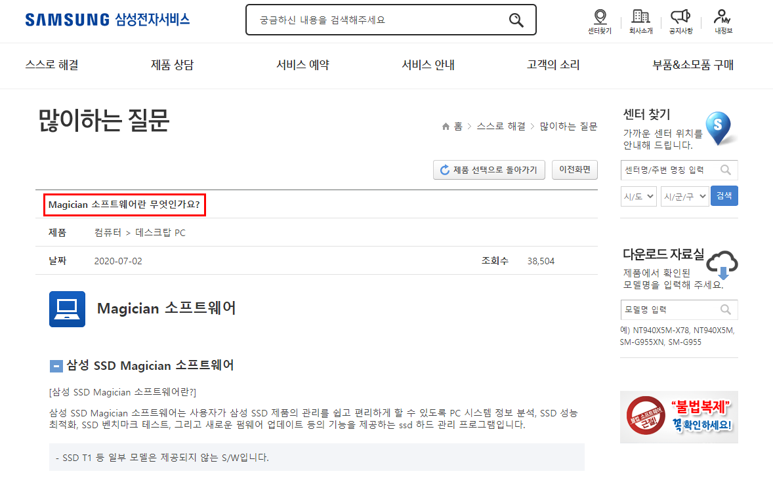Viewport: 773px width, 482px height.
Task: Open 회사소개 building icon
Action: (x=641, y=16)
